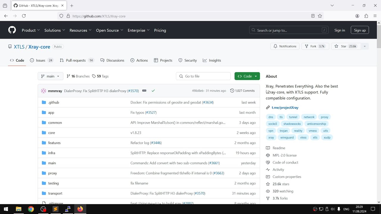Select the shadowsocks topic tag
381x214 pixels.
pyautogui.click(x=292, y=124)
